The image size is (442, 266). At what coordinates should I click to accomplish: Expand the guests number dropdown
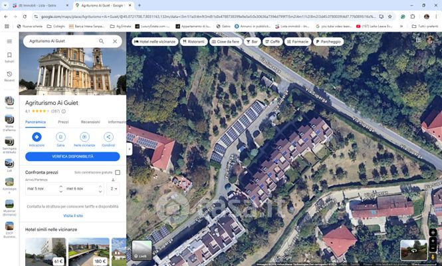(x=114, y=189)
